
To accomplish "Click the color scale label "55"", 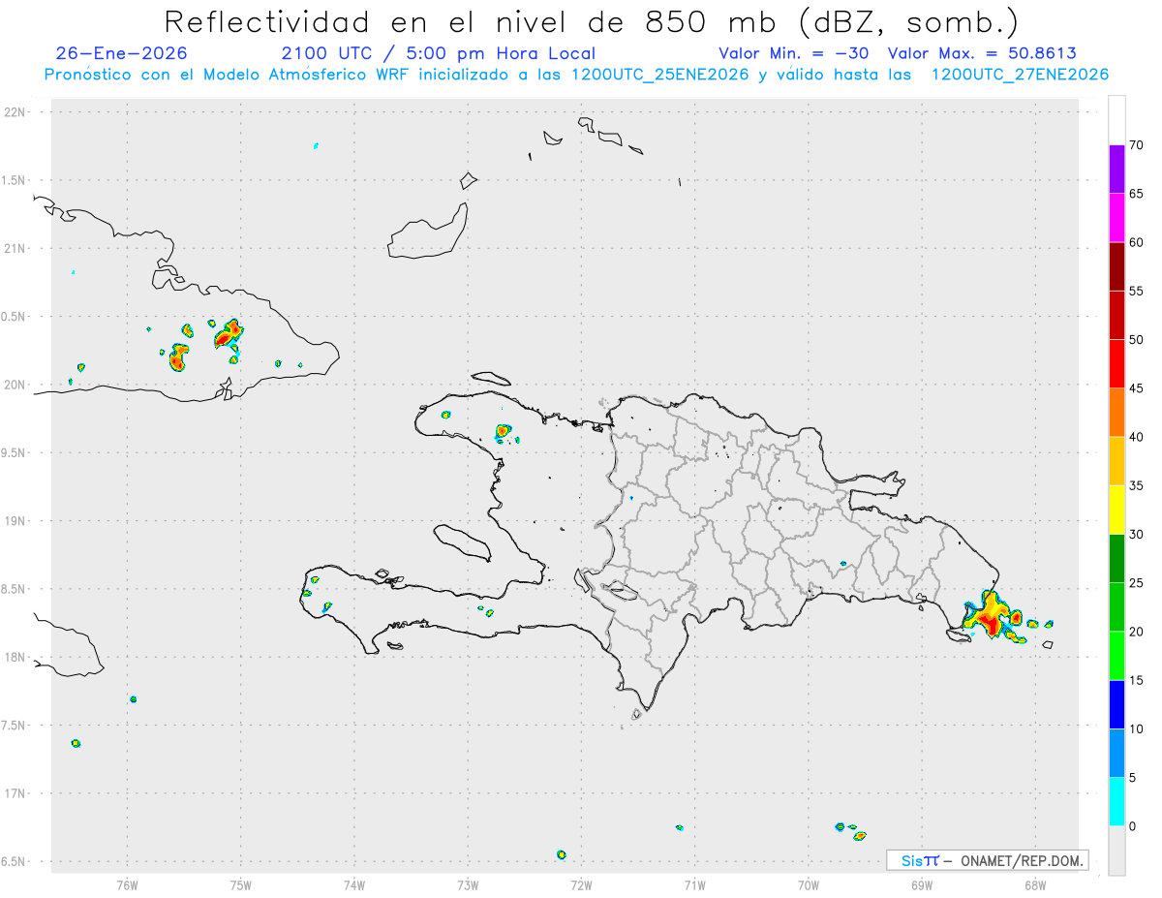I will (1136, 291).
